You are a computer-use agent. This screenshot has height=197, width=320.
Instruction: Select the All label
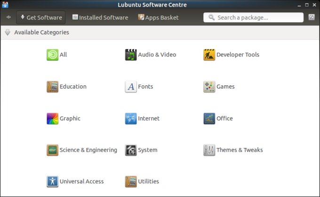[x=63, y=55]
